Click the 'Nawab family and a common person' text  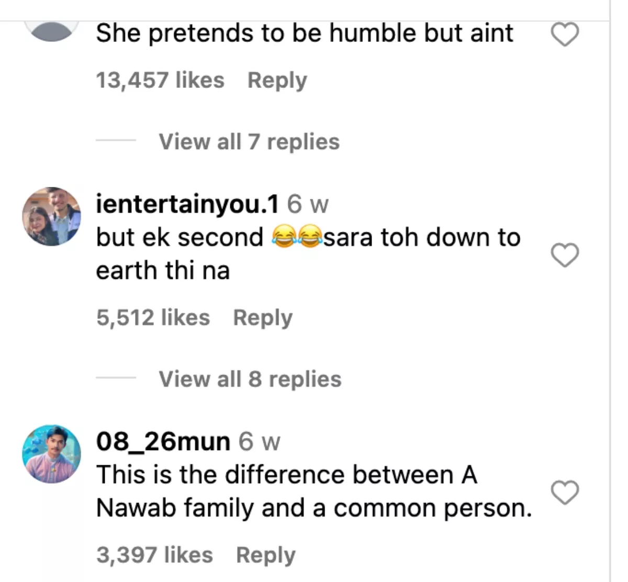point(313,491)
